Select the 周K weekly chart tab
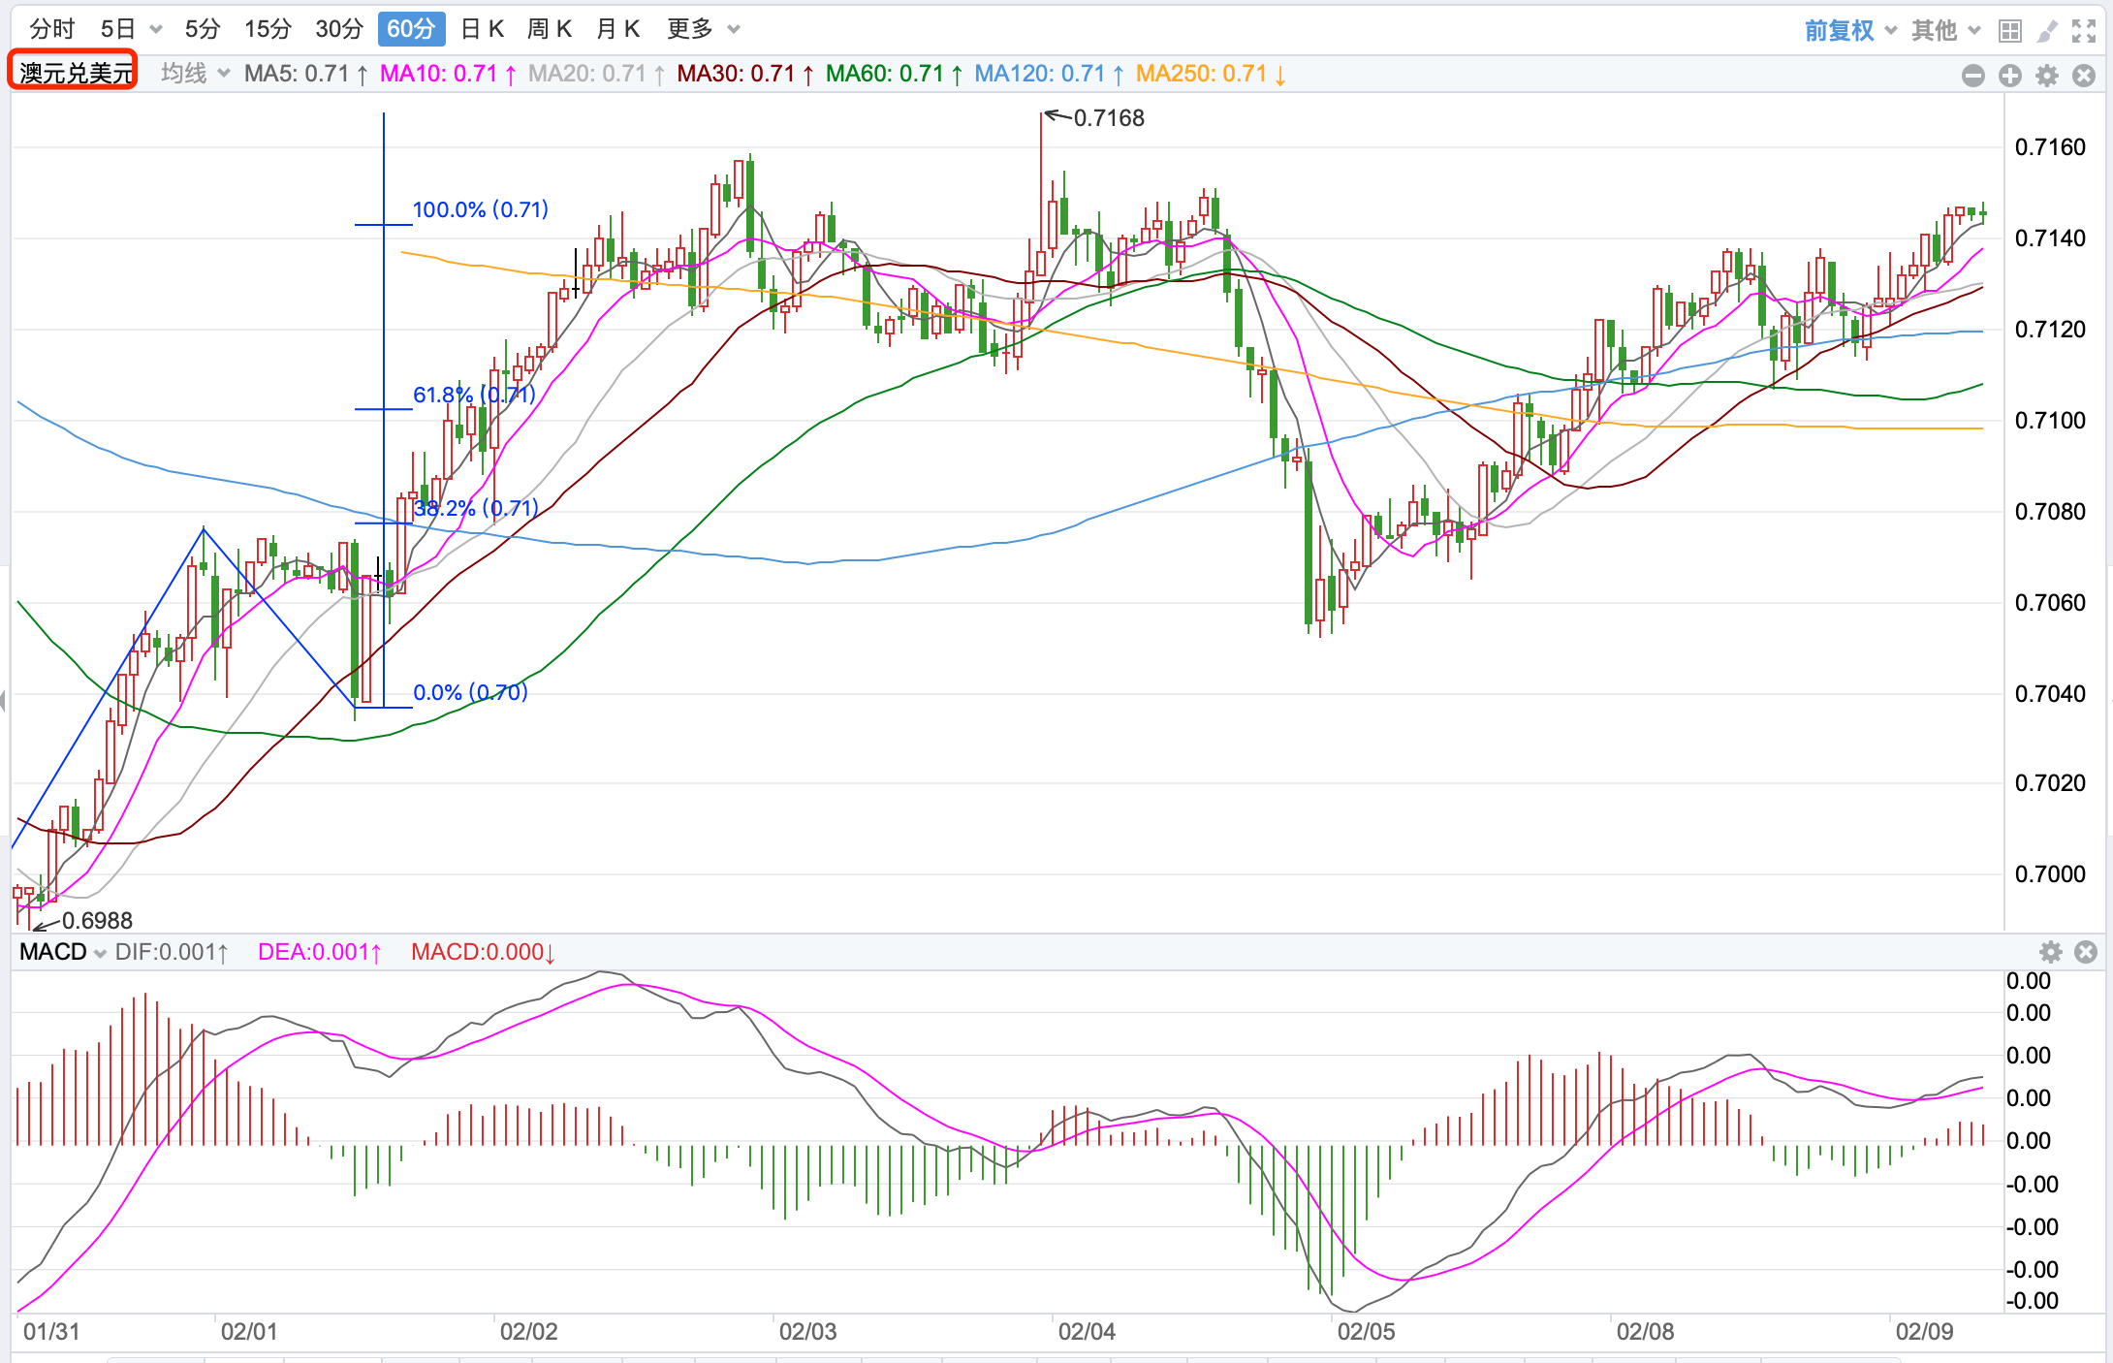The width and height of the screenshot is (2113, 1363). 549,29
